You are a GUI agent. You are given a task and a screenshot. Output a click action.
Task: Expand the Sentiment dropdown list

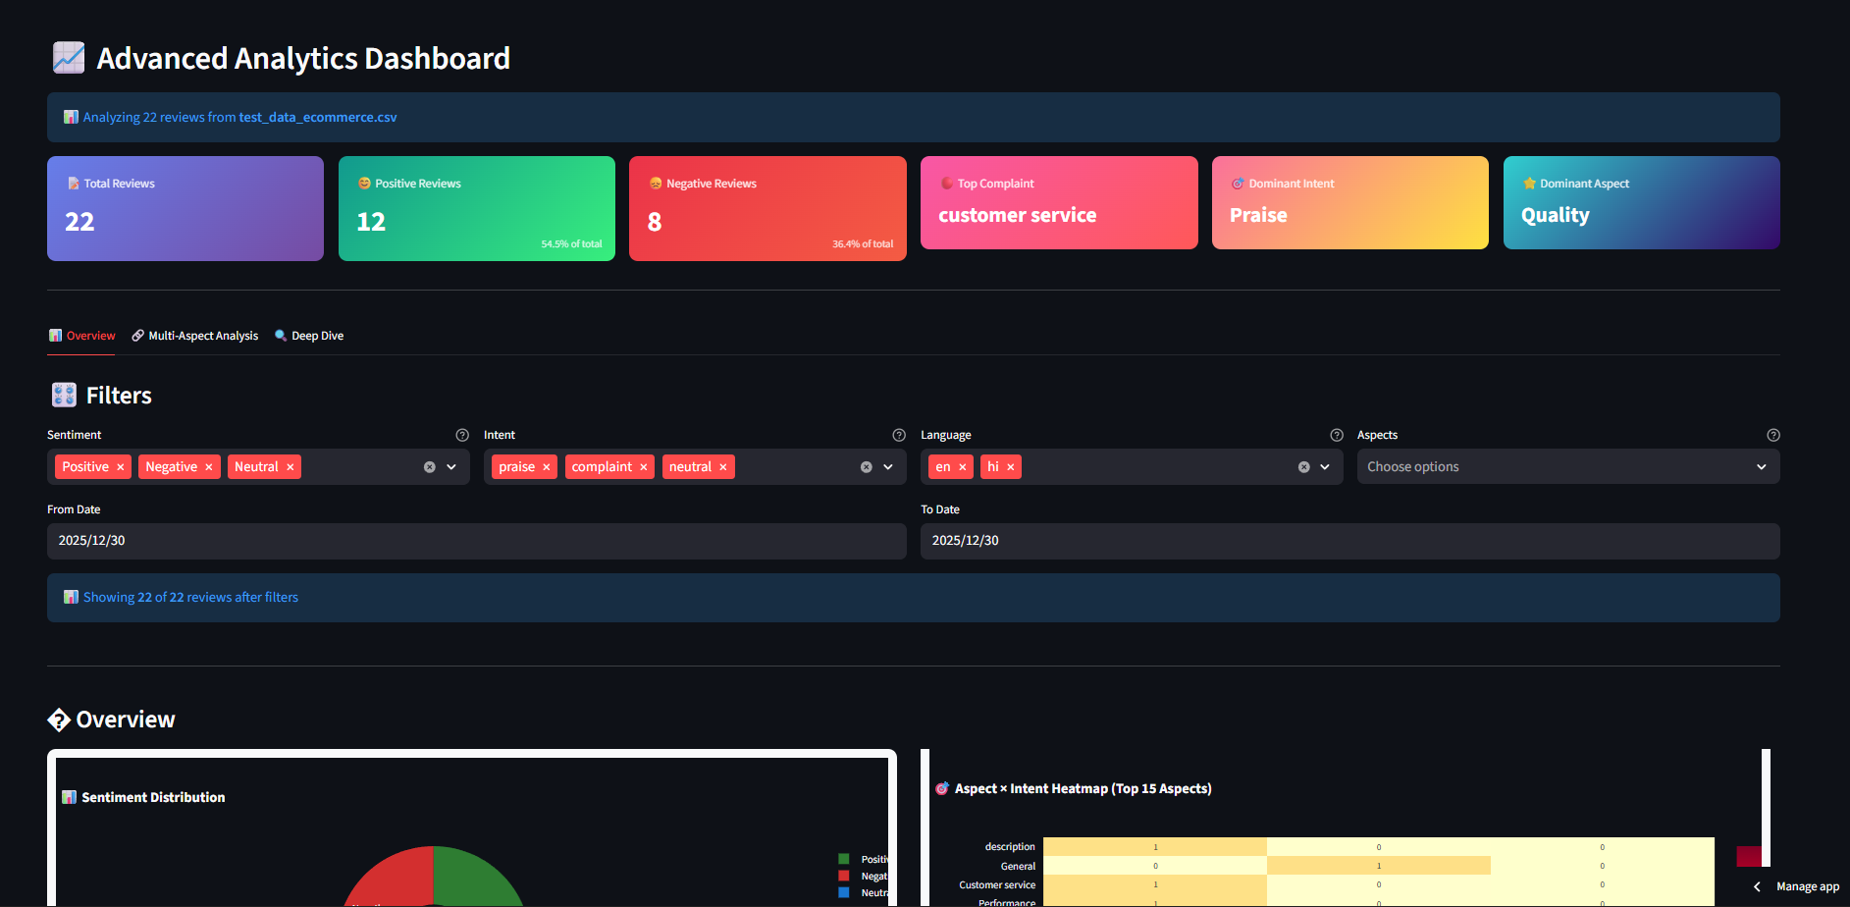(451, 467)
